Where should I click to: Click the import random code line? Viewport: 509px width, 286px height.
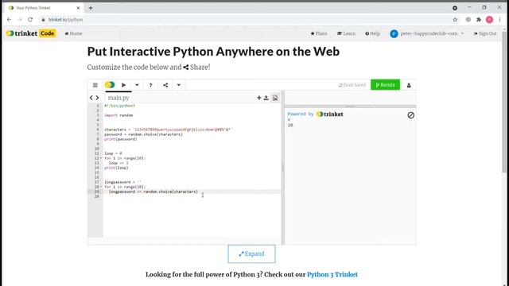click(119, 115)
